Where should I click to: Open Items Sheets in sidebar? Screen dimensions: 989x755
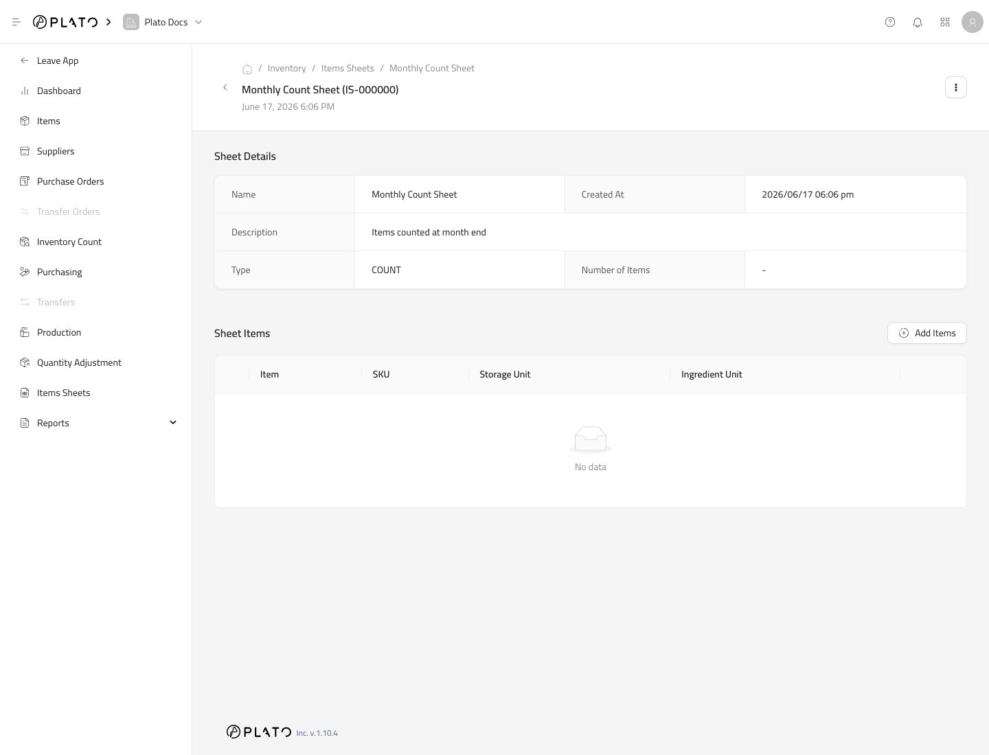click(96, 393)
